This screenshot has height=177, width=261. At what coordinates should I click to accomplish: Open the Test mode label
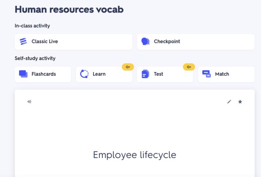158,74
